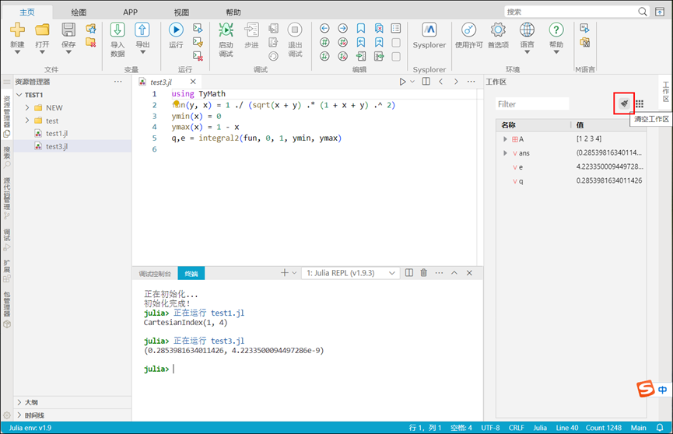
Task: Click the workspace Filter input field
Action: tap(532, 104)
